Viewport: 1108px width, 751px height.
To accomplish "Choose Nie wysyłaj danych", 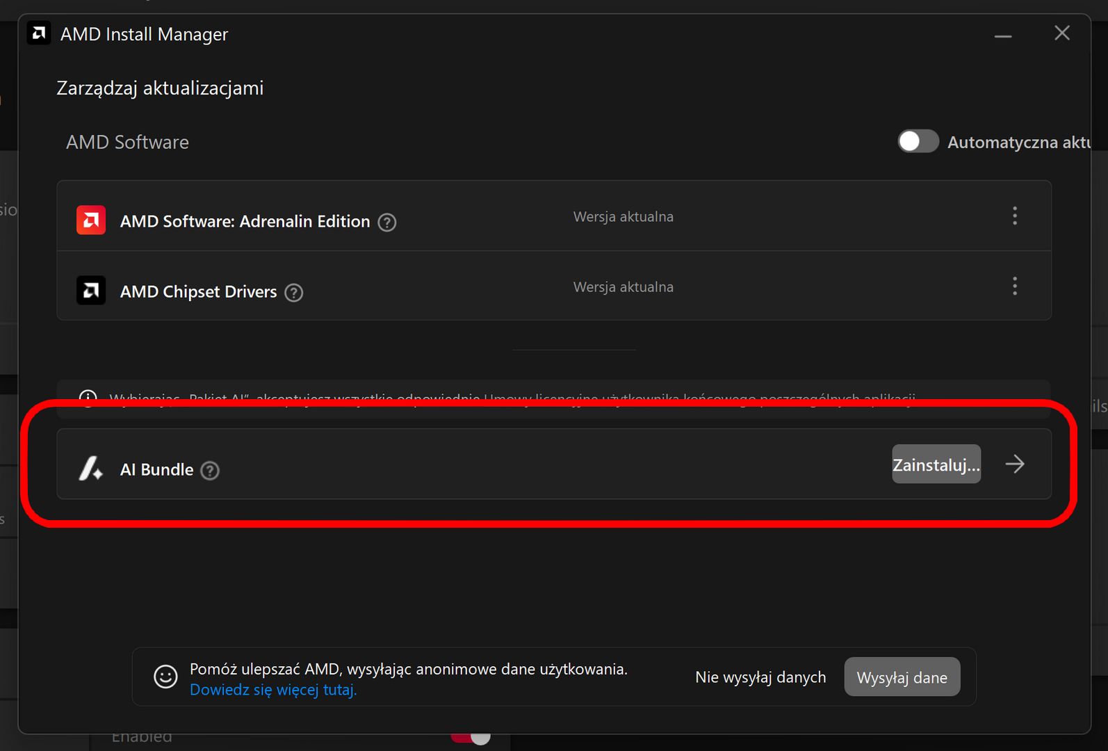I will tap(760, 677).
